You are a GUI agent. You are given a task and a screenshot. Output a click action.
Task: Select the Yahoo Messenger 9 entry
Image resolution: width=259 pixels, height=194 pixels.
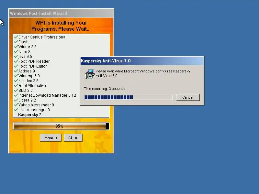point(36,105)
